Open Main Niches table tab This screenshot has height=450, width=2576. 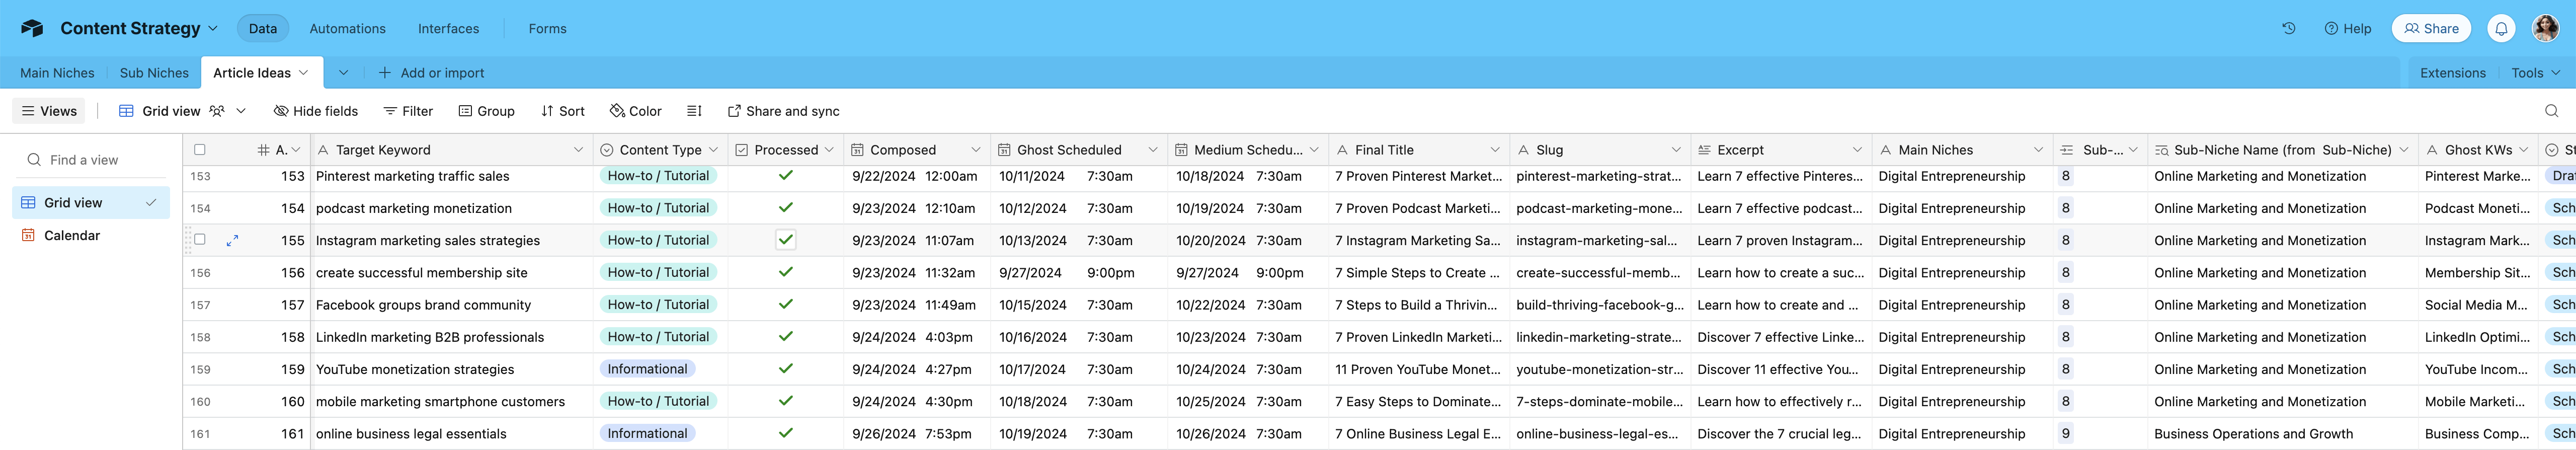pos(57,73)
